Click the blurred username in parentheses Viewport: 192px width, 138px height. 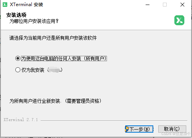click(55, 70)
